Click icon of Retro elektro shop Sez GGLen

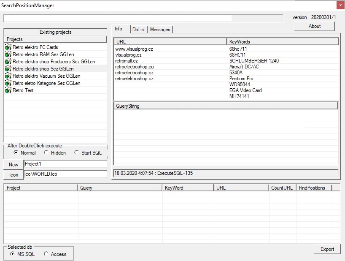(x=8, y=69)
